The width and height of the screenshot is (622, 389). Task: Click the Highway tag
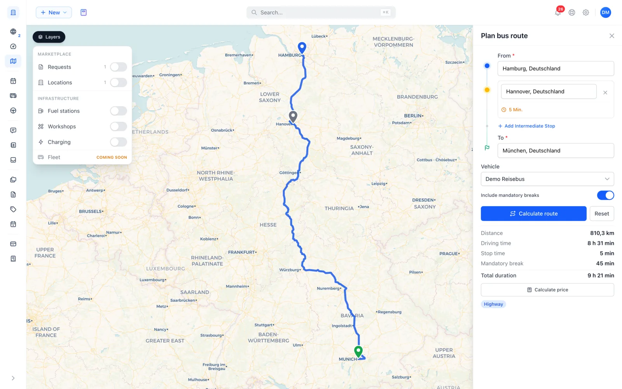tap(493, 304)
